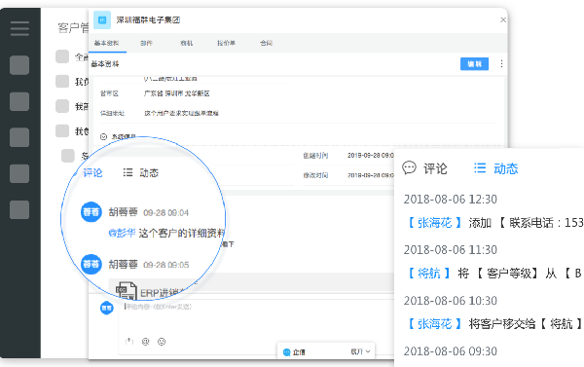Switch to the 基本资料 tab
584x367 pixels.
(106, 43)
